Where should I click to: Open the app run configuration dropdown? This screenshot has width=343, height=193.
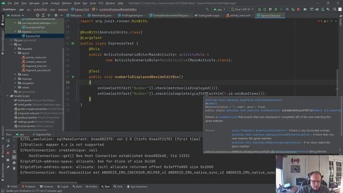tap(219, 10)
